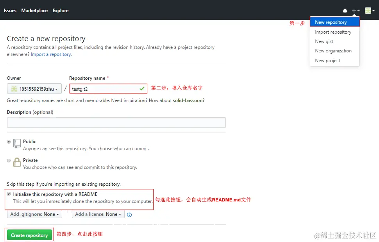Screen dimensions: 379x242
Task: Open the notifications bell icon
Action: 345,11
